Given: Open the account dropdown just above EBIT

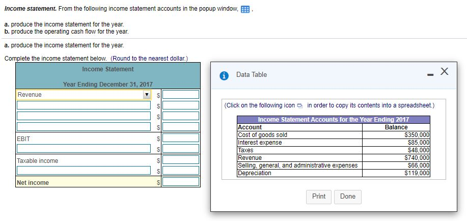Looking at the screenshot, I should [84, 127].
